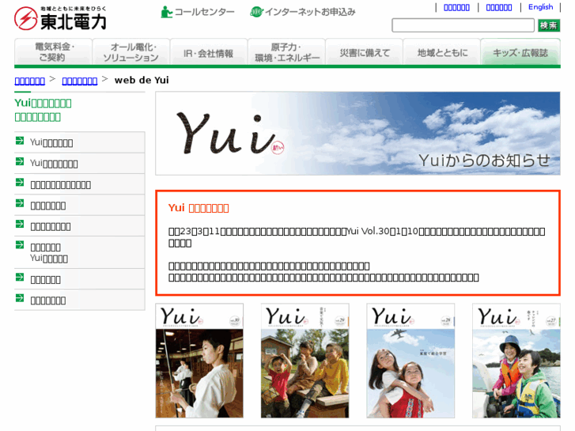Click the second blue header link next to English
Image resolution: width=575 pixels, height=431 pixels.
click(499, 7)
